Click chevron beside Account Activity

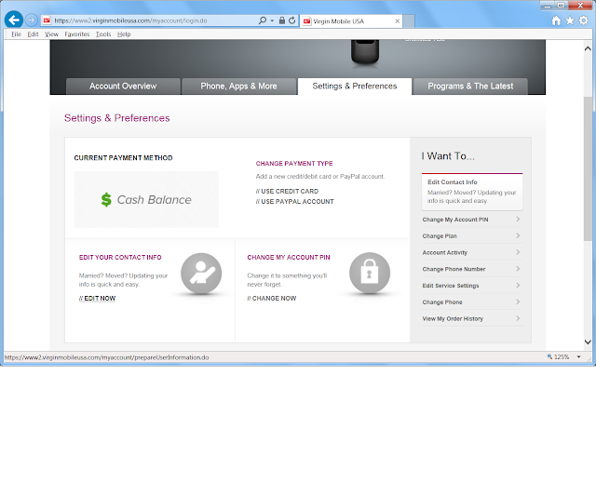518,252
